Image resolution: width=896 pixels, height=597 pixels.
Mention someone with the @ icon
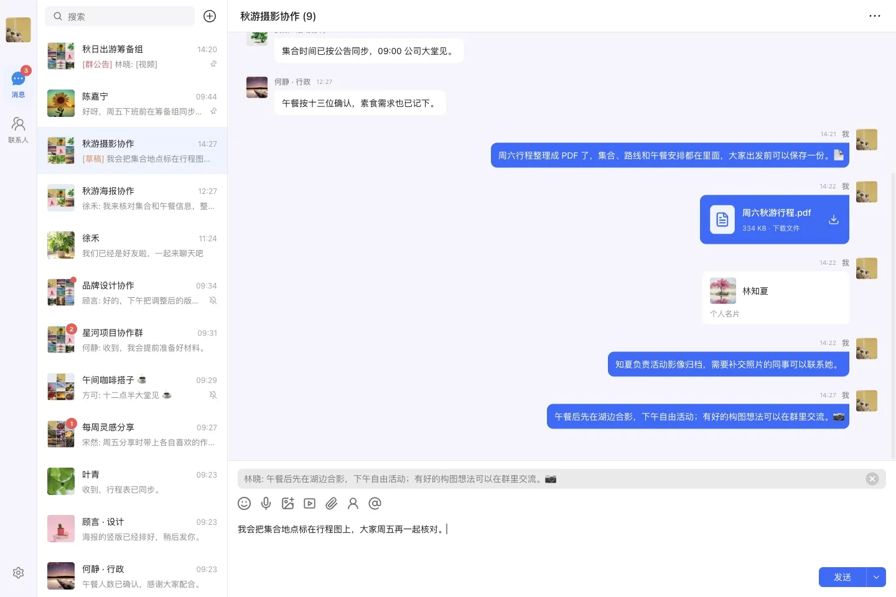375,504
